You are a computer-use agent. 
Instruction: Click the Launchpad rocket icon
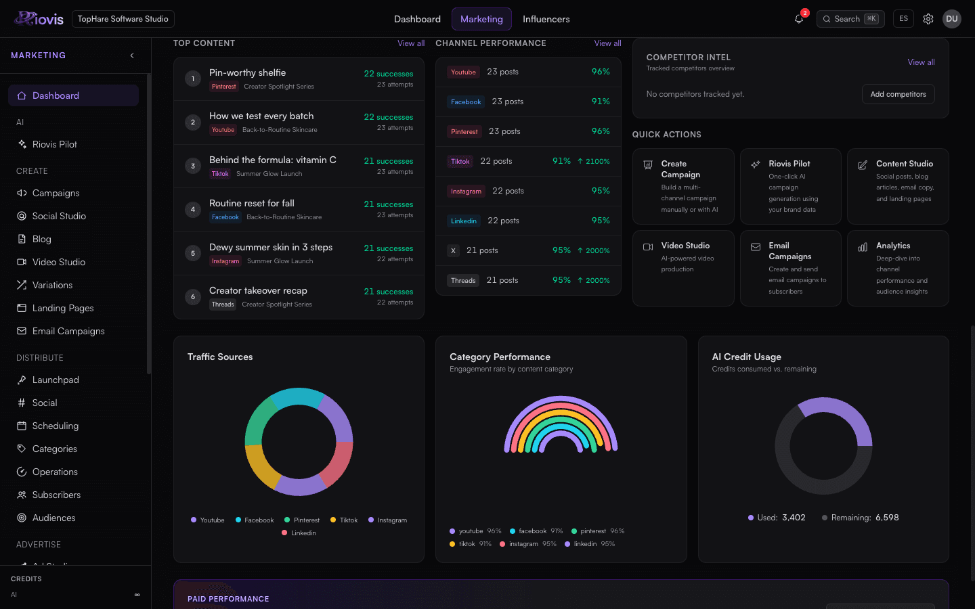(x=22, y=380)
